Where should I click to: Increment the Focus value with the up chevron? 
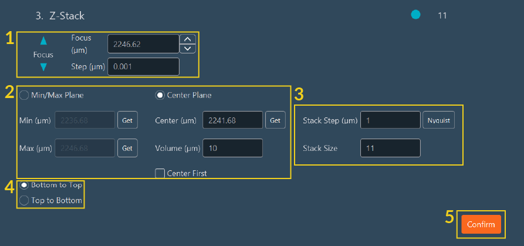187,39
